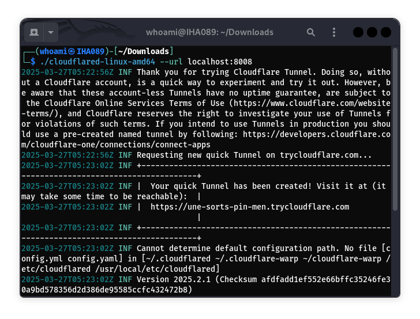
Task: Click 'Your quick Tunnel has been created!' text
Action: pos(231,186)
